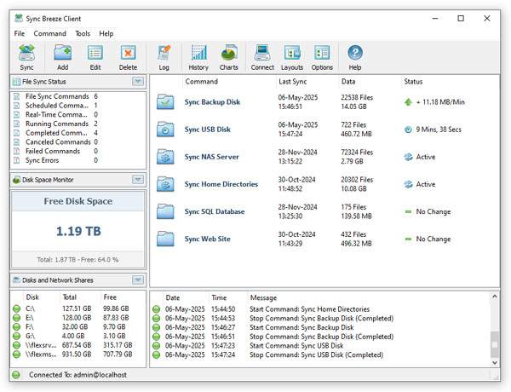This screenshot has width=511, height=392.
Task: Click the Sync USB Disk folder icon
Action: (x=165, y=130)
